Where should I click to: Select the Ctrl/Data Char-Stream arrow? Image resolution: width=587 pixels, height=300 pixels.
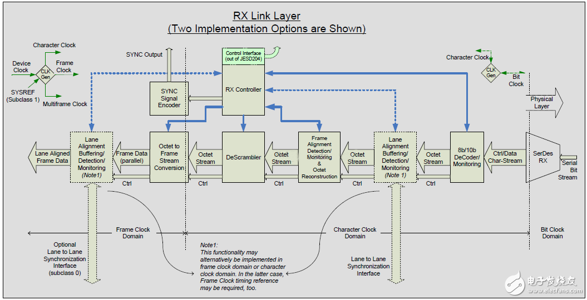(x=504, y=157)
